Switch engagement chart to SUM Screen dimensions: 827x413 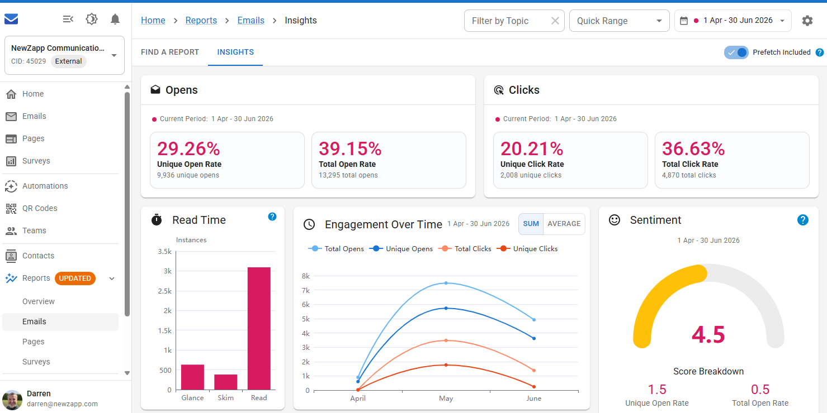click(531, 224)
